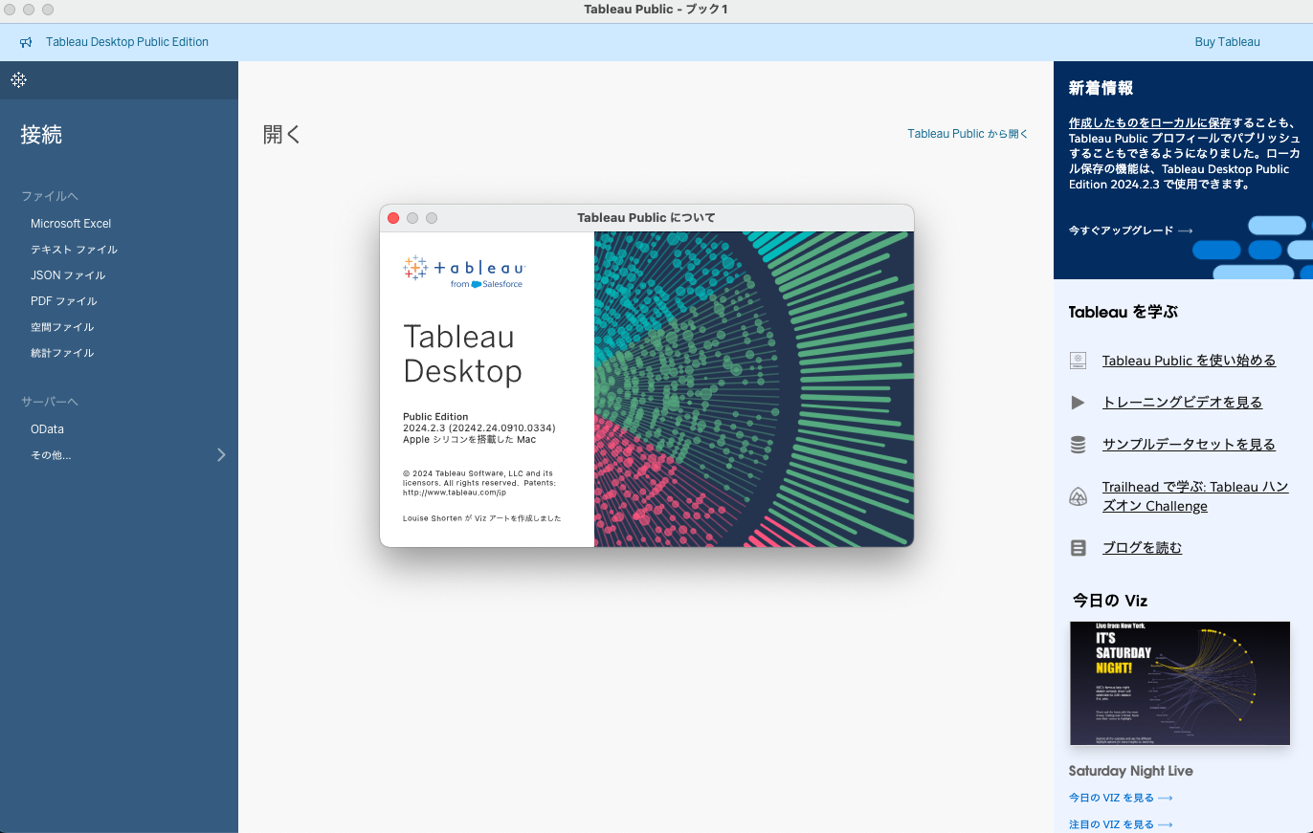
Task: Click the Tableau logo icon in sidebar
Action: click(x=18, y=79)
